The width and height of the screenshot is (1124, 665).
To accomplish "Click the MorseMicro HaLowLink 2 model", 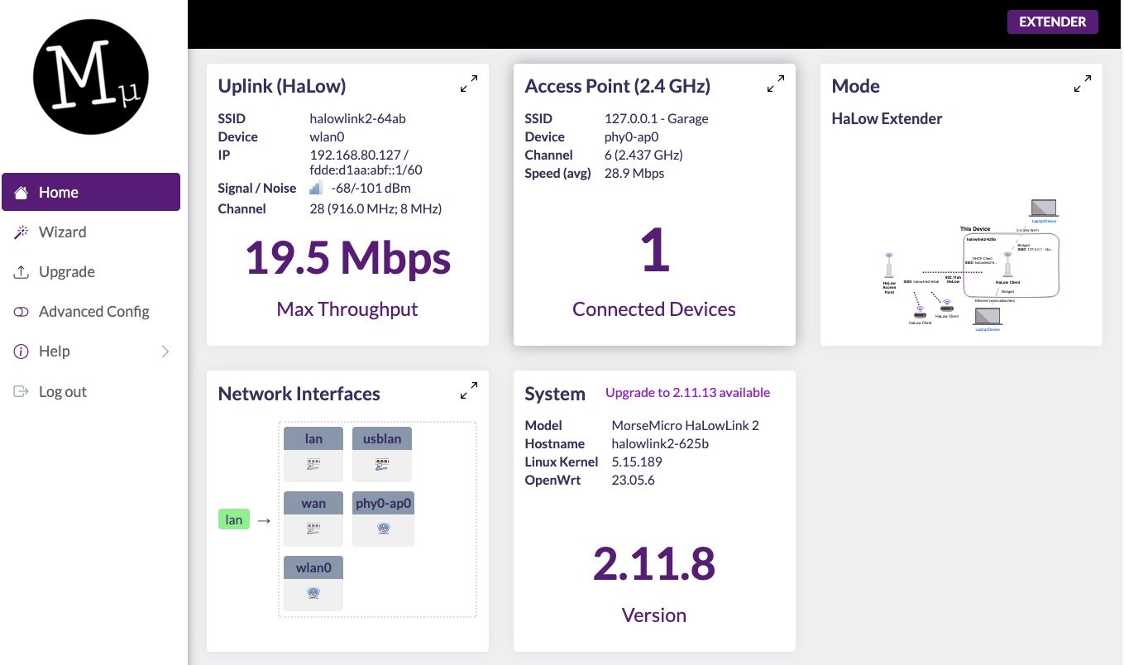I will coord(685,425).
